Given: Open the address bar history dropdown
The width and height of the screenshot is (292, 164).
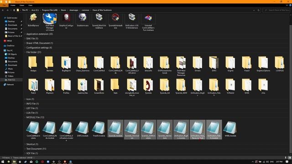Looking at the screenshot, I should pyautogui.click(x=254, y=10).
